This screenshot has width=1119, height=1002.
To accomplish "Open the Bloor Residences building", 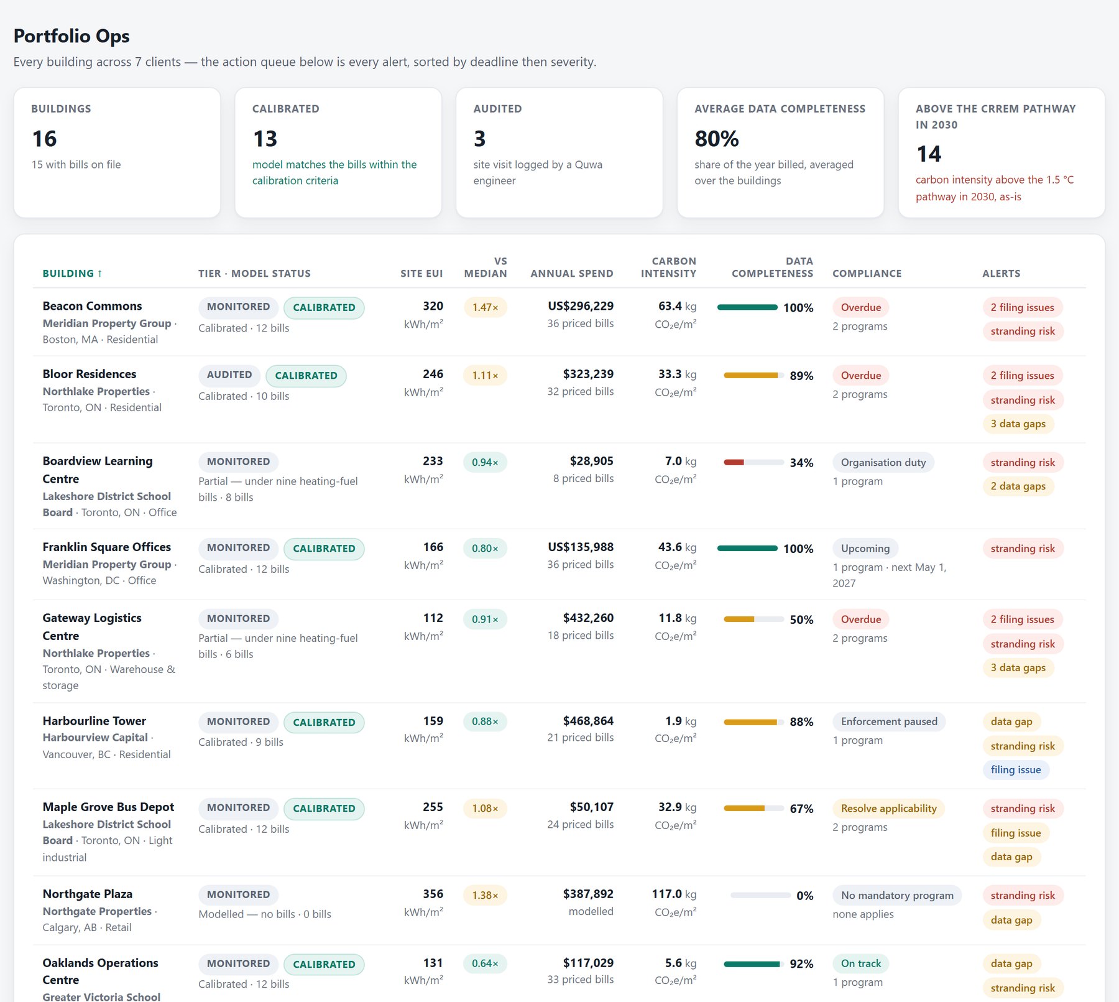I will point(89,374).
